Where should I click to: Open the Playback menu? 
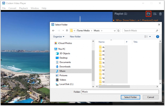coord(23,8)
